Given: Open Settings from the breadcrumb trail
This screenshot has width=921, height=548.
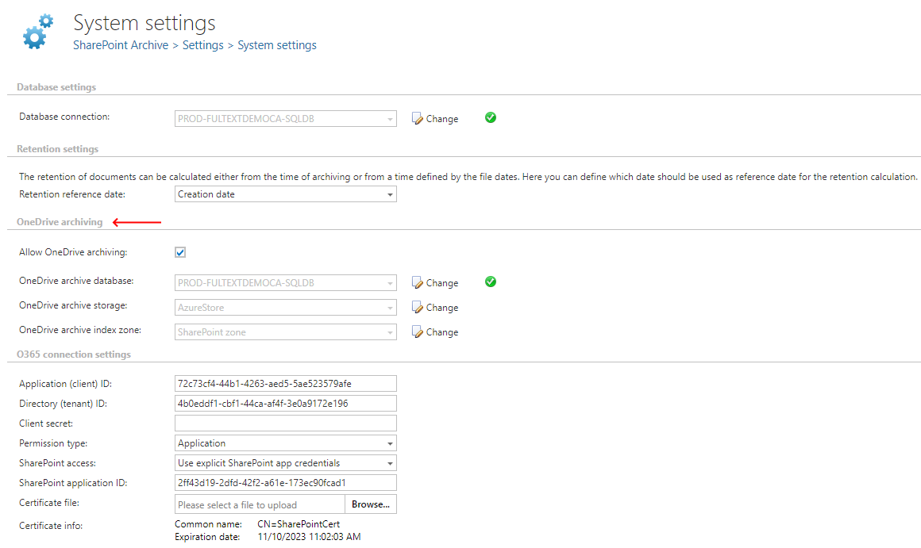Looking at the screenshot, I should tap(202, 45).
